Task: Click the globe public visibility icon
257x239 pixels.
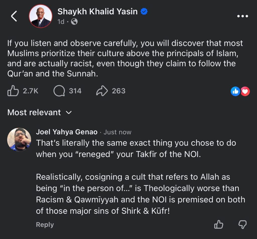Action: pyautogui.click(x=74, y=22)
